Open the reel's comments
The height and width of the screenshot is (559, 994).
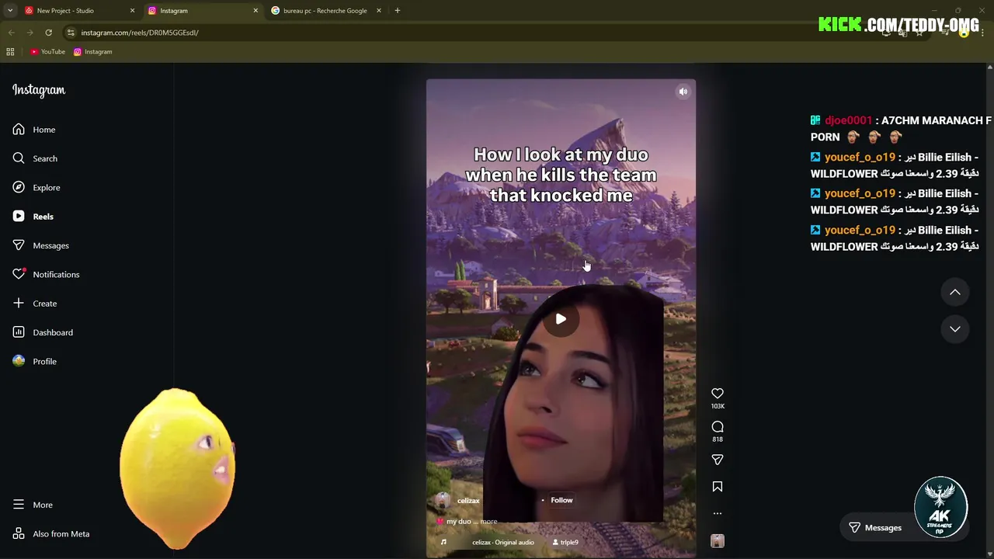click(x=718, y=427)
